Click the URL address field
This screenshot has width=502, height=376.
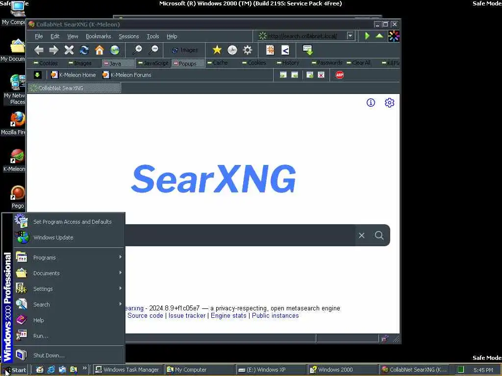(302, 36)
